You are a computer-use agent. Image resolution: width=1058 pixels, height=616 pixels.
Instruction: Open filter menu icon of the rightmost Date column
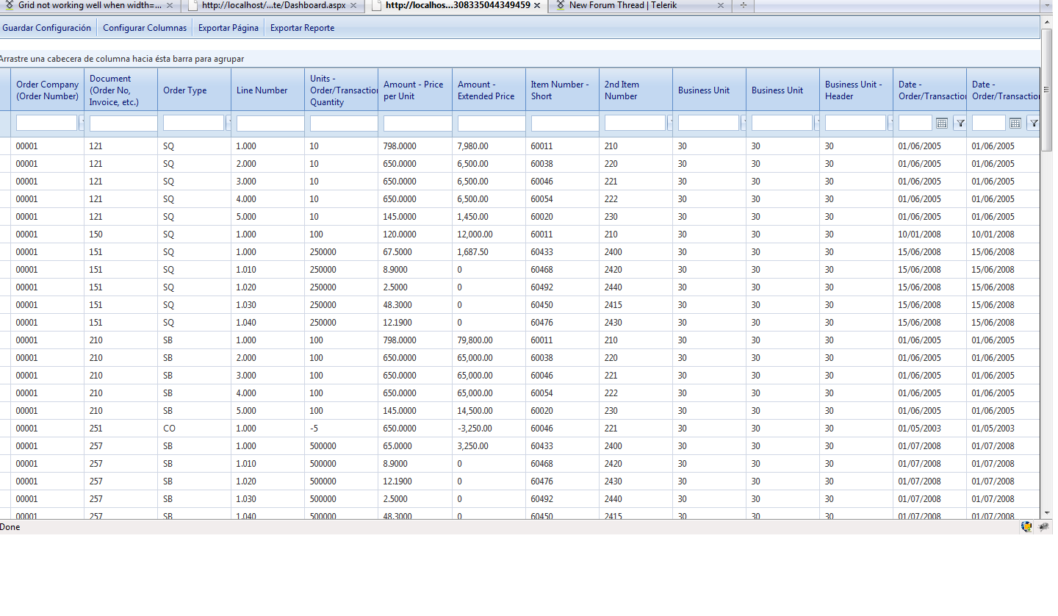(1033, 123)
